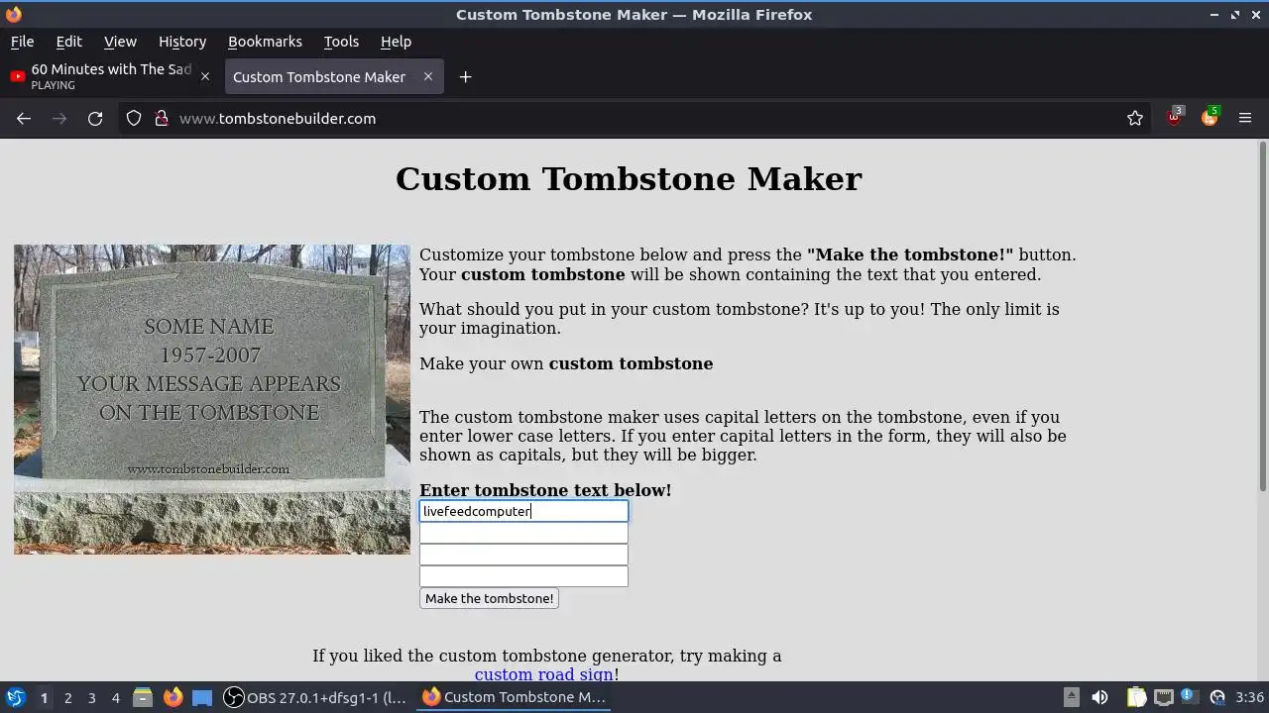
Task: Open the clipboard tray icon
Action: (1136, 697)
